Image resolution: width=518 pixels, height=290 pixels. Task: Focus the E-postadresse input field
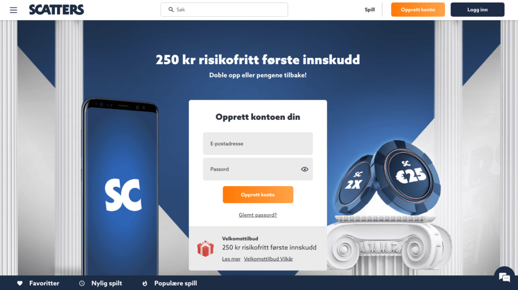pos(258,144)
